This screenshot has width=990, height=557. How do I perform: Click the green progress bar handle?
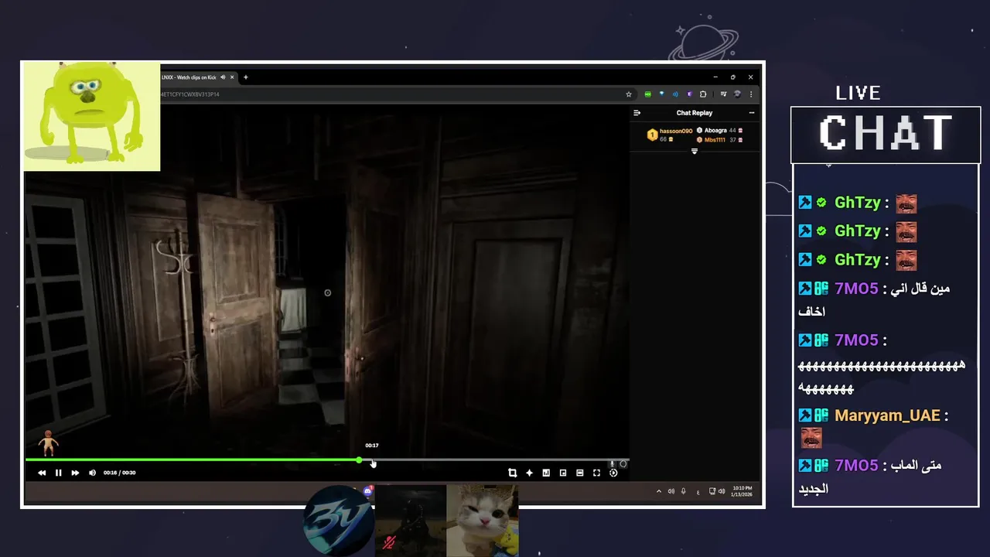[359, 460]
